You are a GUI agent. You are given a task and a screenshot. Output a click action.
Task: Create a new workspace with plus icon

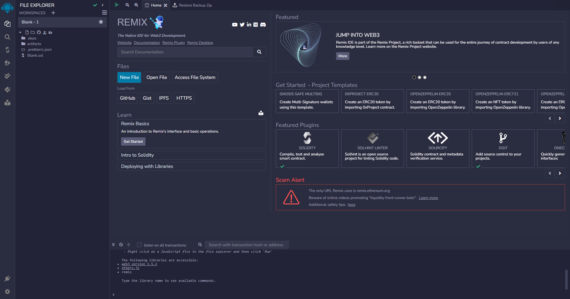[x=53, y=13]
